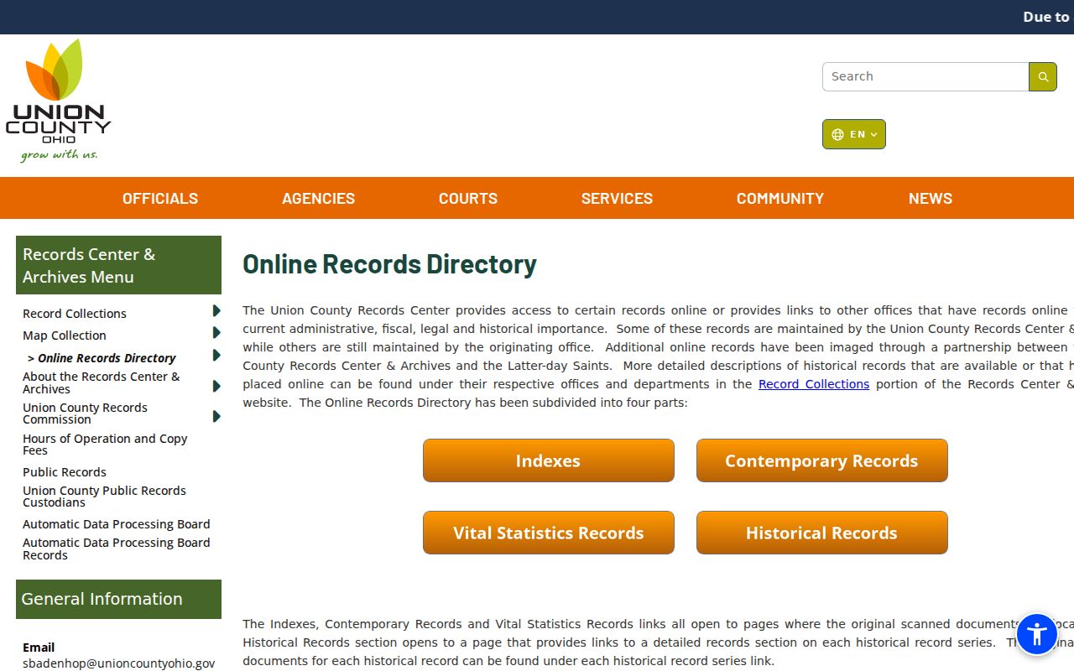Follow the Record Collections link in paragraph
Screen dimensions: 1074x671
(x=814, y=384)
